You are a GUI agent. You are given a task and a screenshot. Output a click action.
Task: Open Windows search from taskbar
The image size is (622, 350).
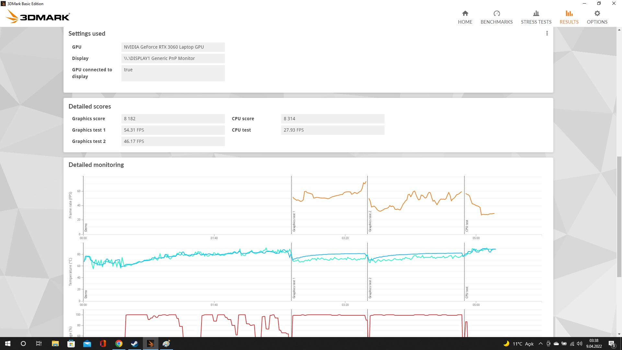pyautogui.click(x=23, y=344)
